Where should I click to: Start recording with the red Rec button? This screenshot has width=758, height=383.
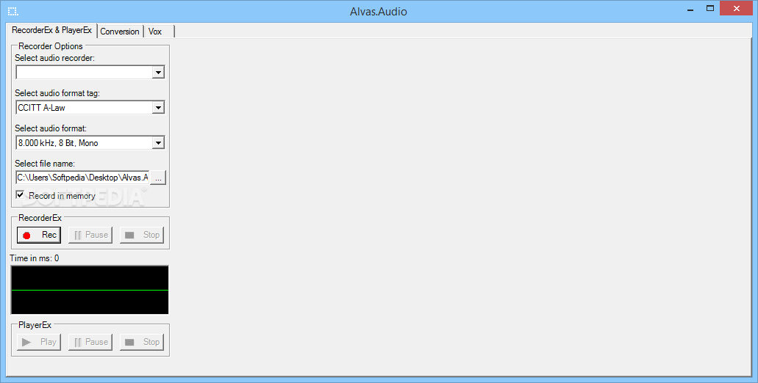[x=39, y=235]
